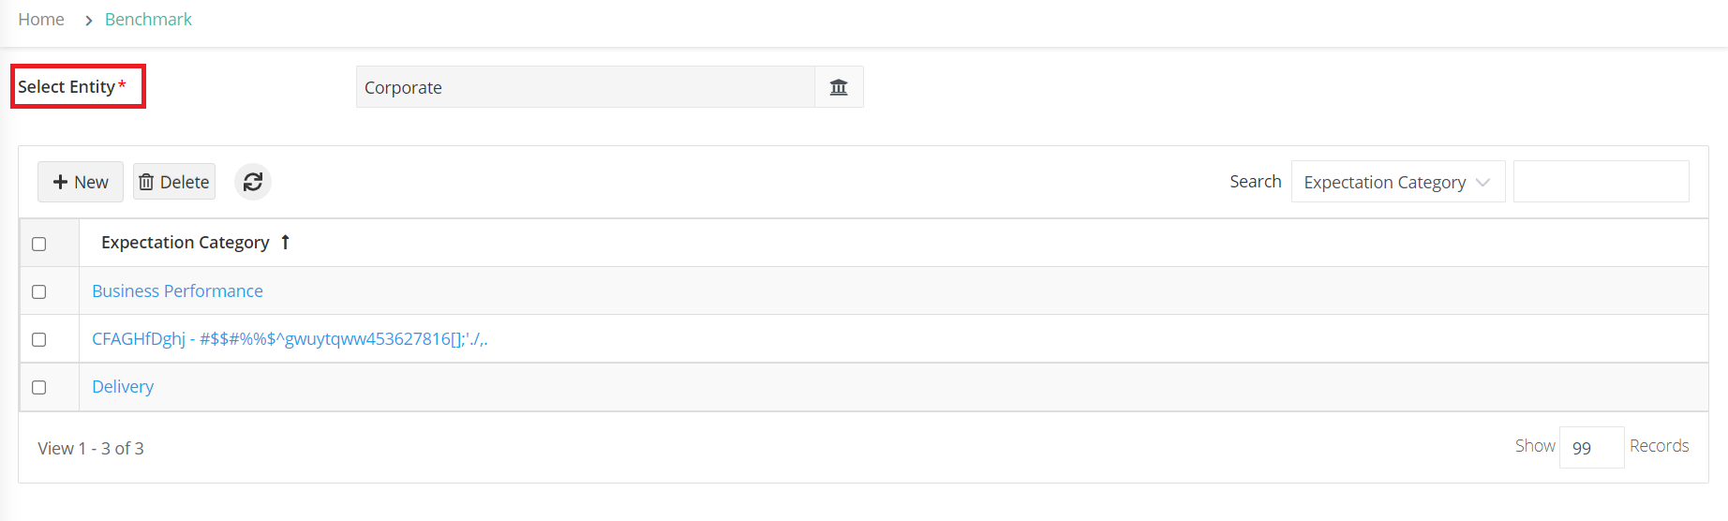Go to Home breadcrumb
Viewport: 1728px width, 521px height.
pyautogui.click(x=41, y=20)
